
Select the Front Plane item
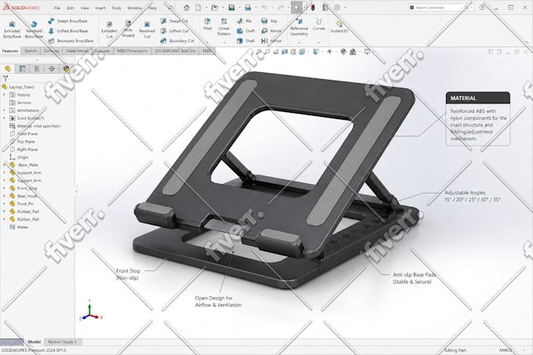coord(24,134)
